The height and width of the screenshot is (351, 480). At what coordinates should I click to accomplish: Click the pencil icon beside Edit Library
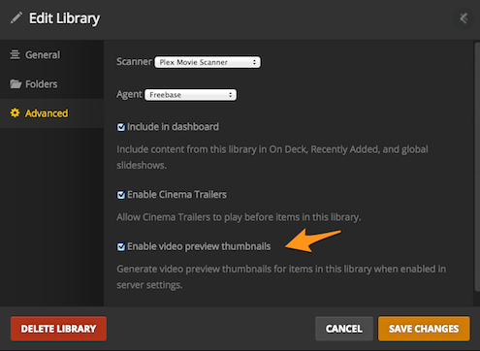point(16,18)
